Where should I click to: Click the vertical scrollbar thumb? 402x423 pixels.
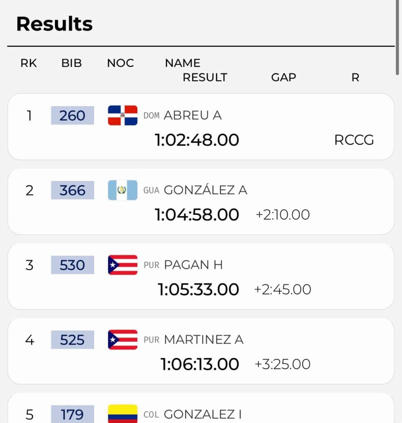click(397, 37)
